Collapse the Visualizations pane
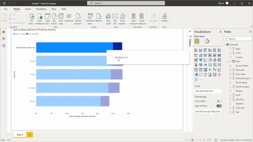Screen dimensions: 253x142 click(220, 32)
